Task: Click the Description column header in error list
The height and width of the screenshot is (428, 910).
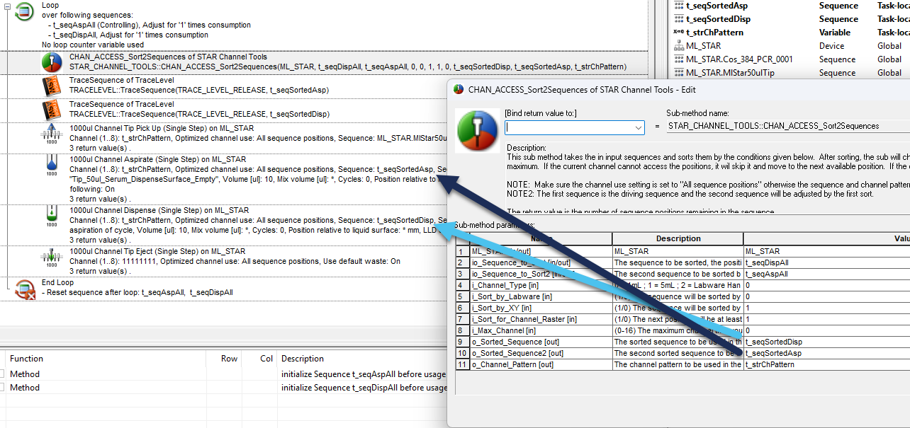Action: [x=303, y=359]
